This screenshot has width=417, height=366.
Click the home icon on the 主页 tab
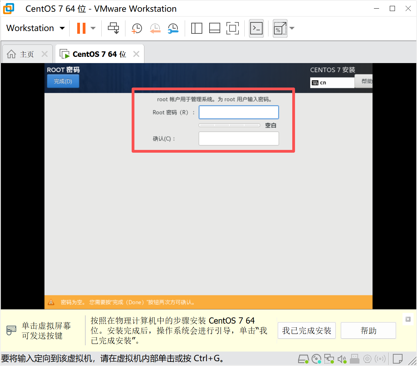[x=11, y=54]
